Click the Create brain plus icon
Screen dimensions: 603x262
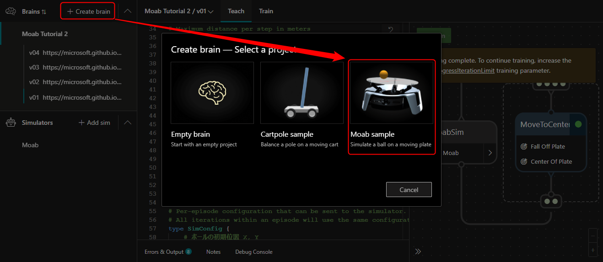pos(70,11)
